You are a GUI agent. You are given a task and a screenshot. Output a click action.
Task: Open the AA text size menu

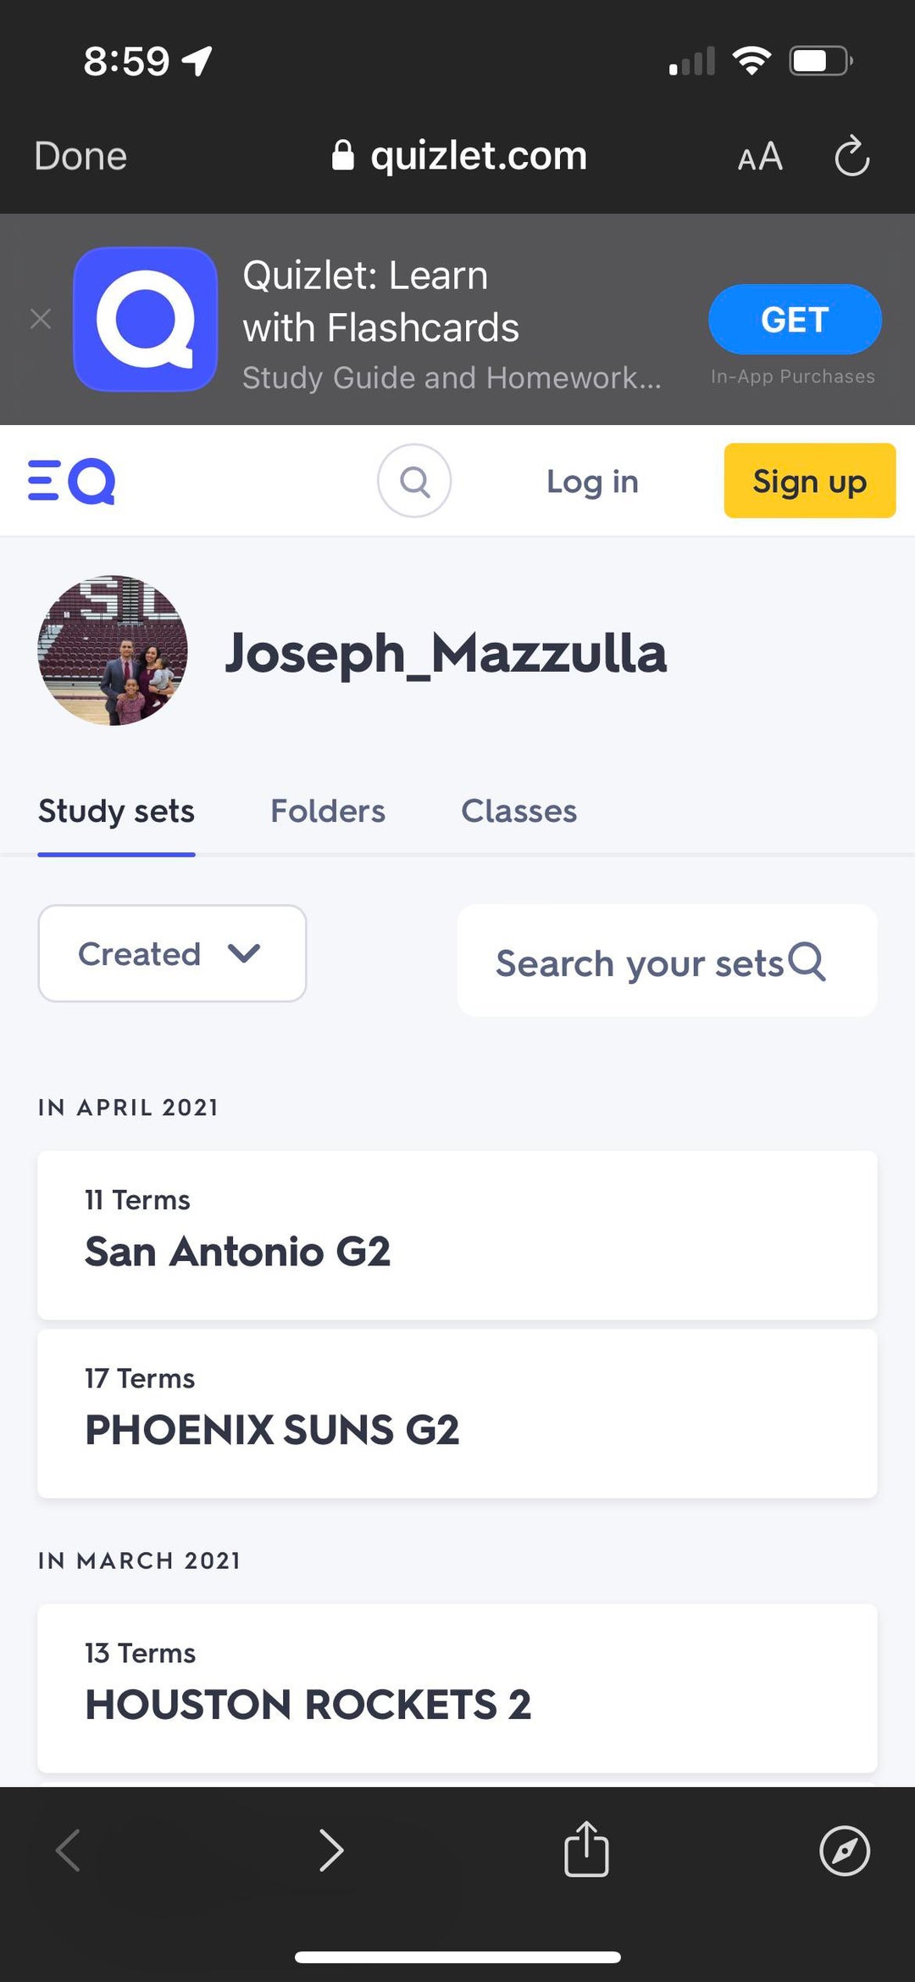pyautogui.click(x=760, y=157)
